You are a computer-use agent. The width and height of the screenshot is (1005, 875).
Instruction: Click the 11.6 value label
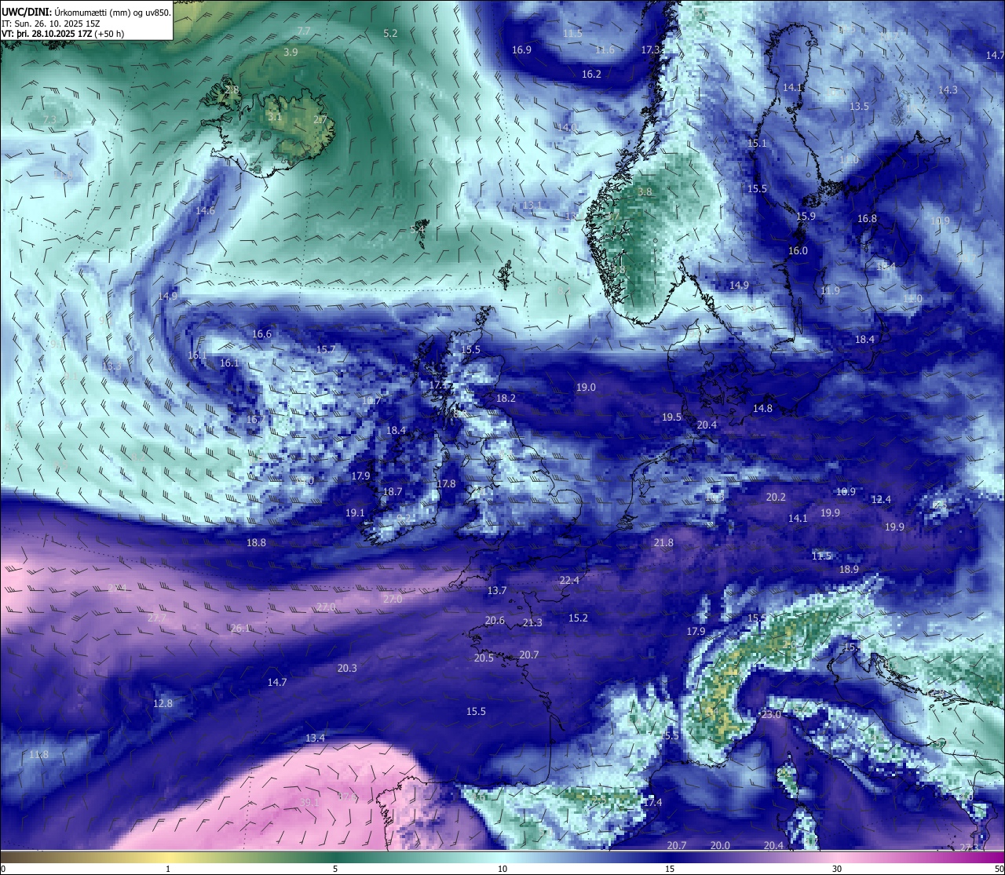[605, 49]
